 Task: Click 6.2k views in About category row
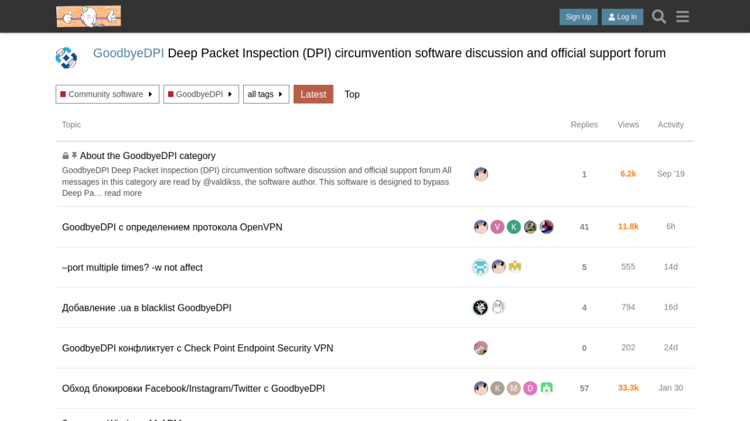pos(628,174)
